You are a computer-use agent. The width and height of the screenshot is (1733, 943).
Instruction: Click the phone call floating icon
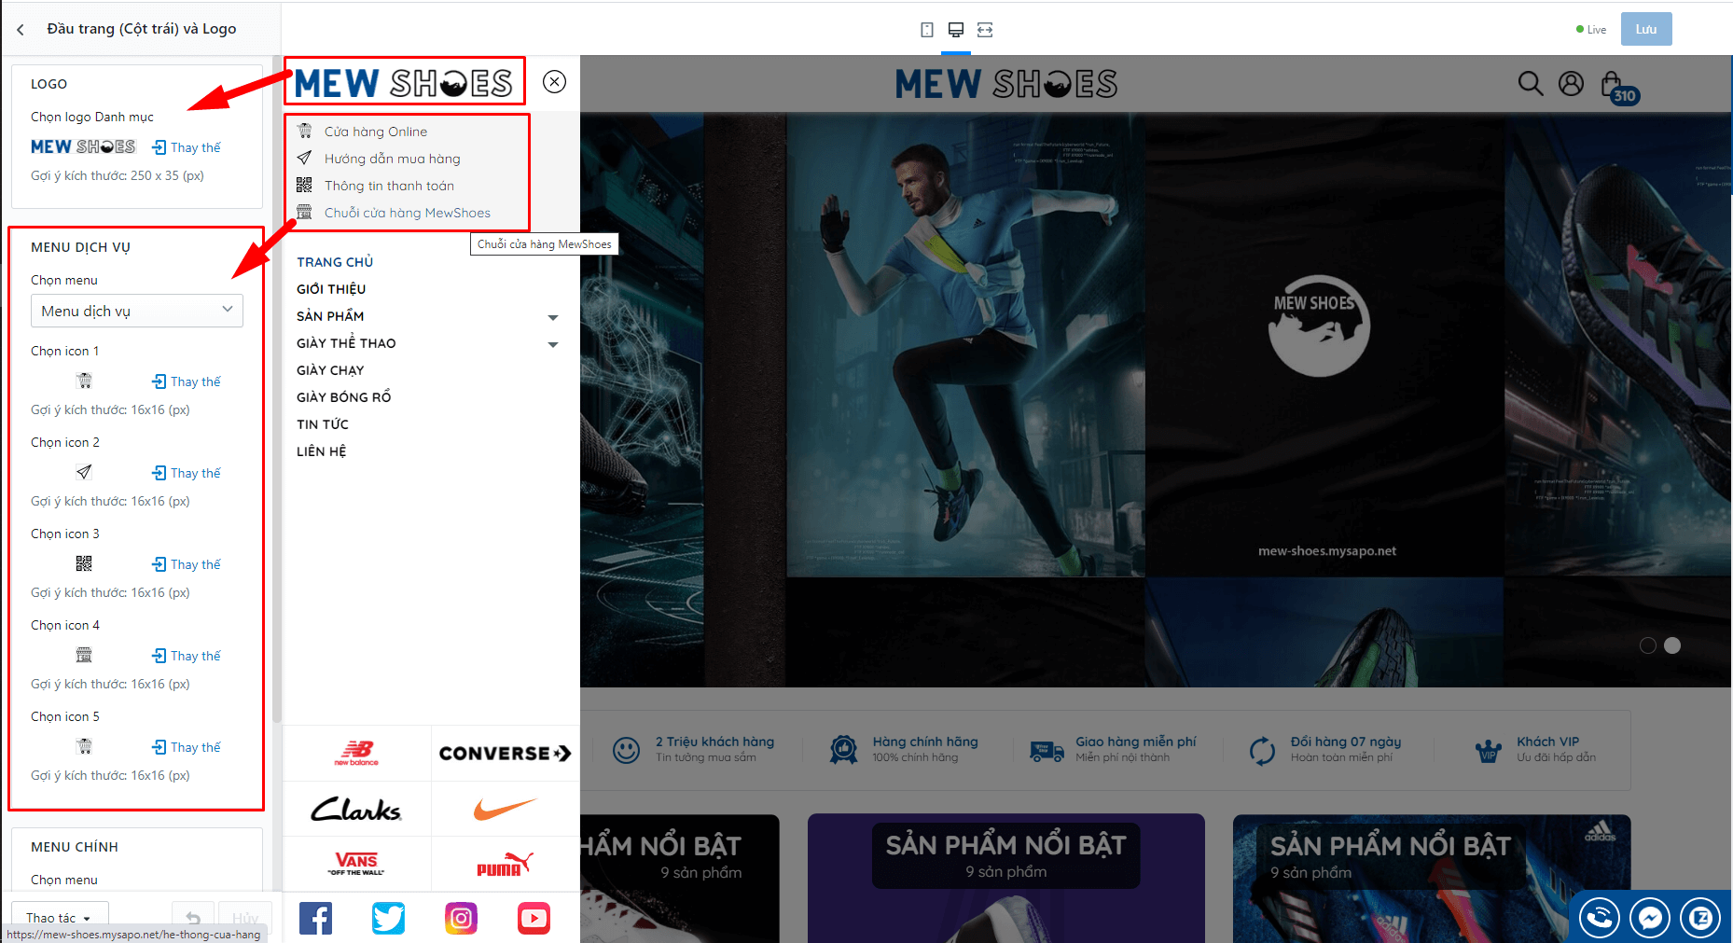tap(1599, 918)
